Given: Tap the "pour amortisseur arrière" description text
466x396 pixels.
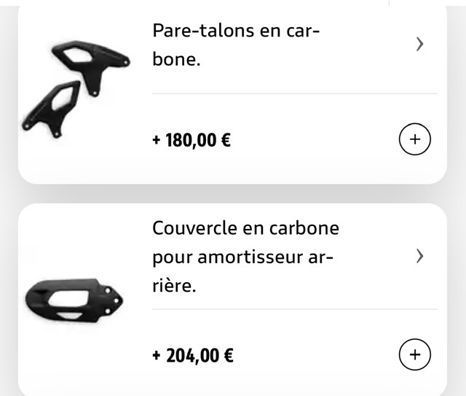Looking at the screenshot, I should [237, 257].
